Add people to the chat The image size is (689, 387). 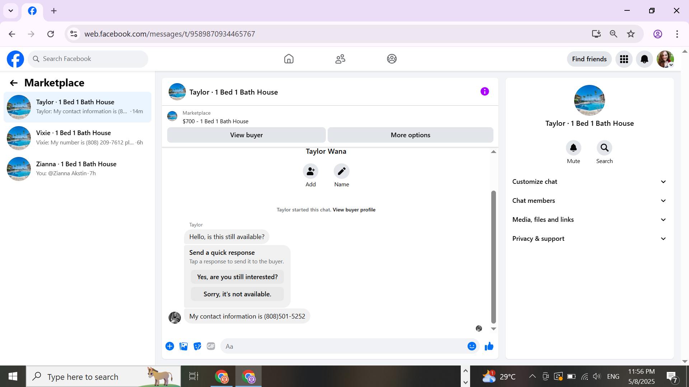[310, 171]
